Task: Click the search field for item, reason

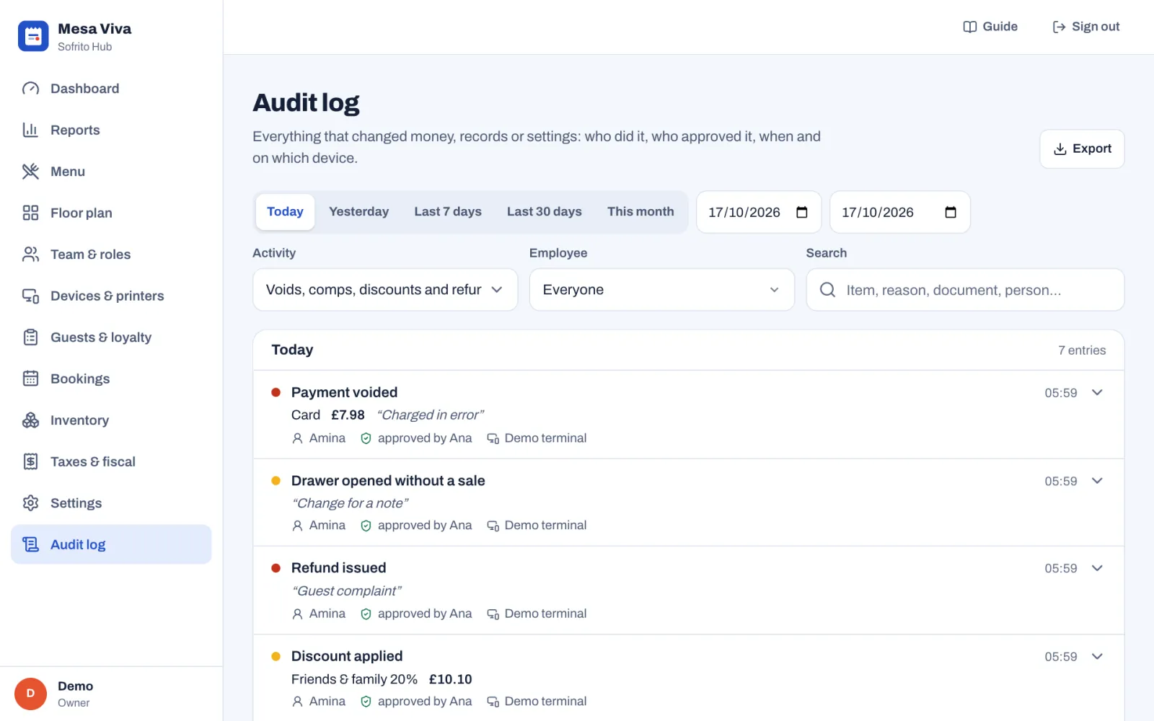Action: click(x=965, y=290)
